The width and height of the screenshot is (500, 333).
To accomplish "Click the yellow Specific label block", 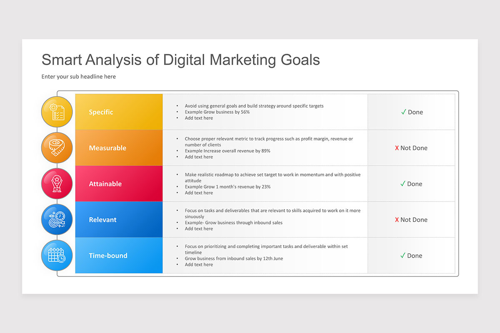I will (x=119, y=112).
